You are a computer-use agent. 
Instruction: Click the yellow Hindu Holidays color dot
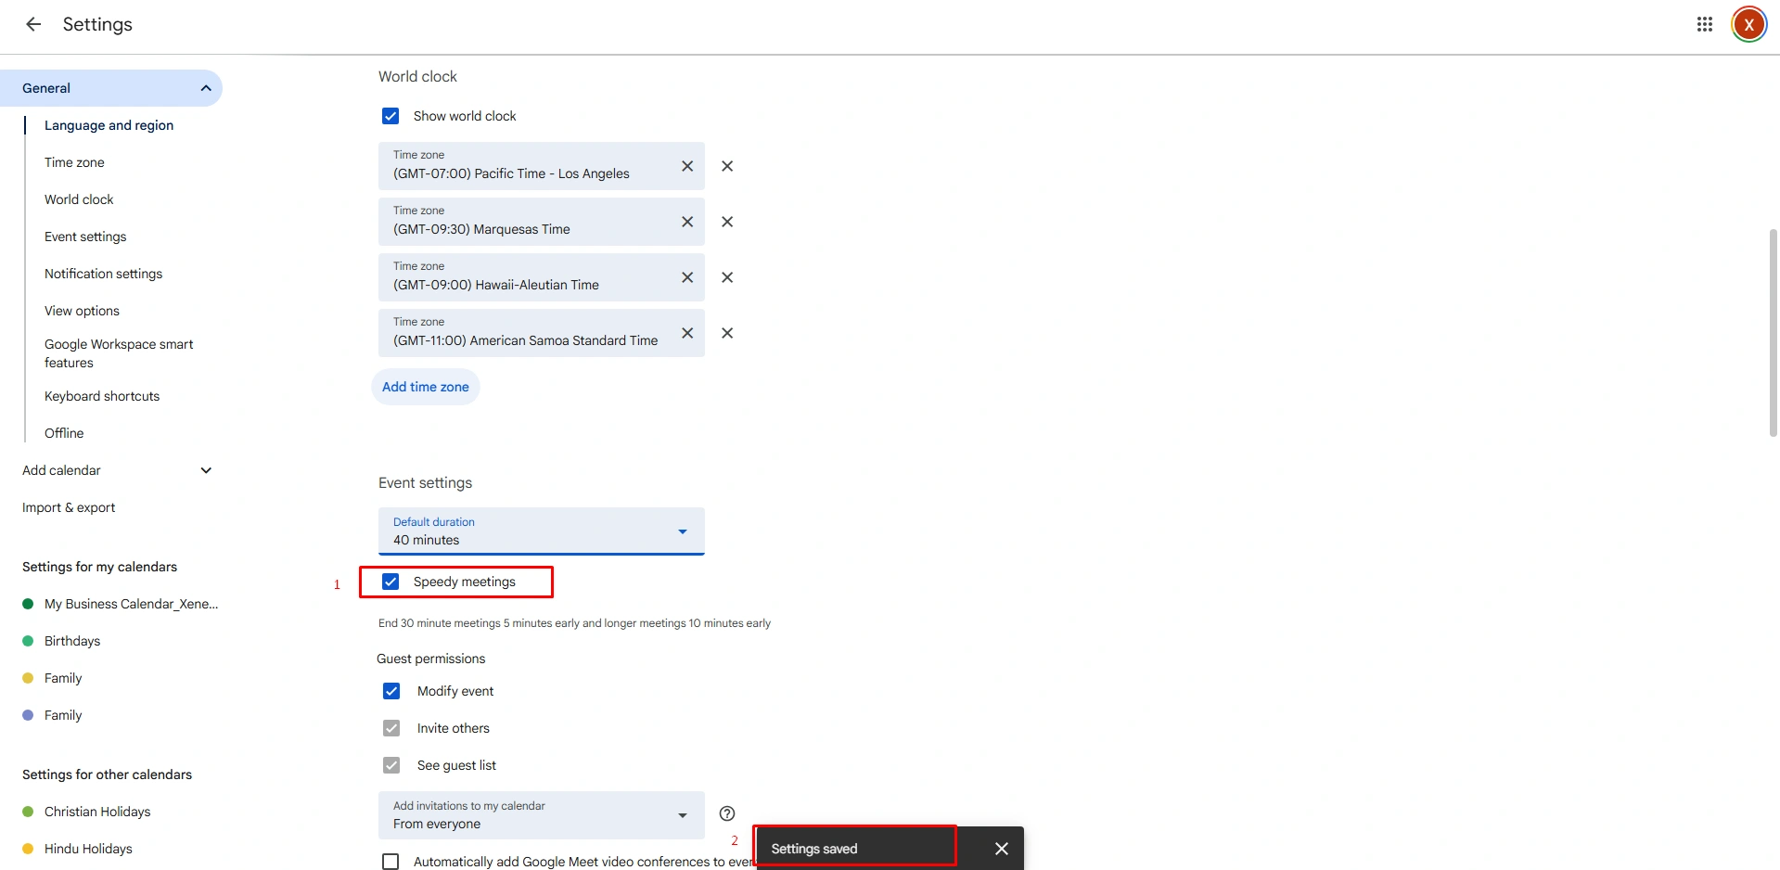[28, 849]
